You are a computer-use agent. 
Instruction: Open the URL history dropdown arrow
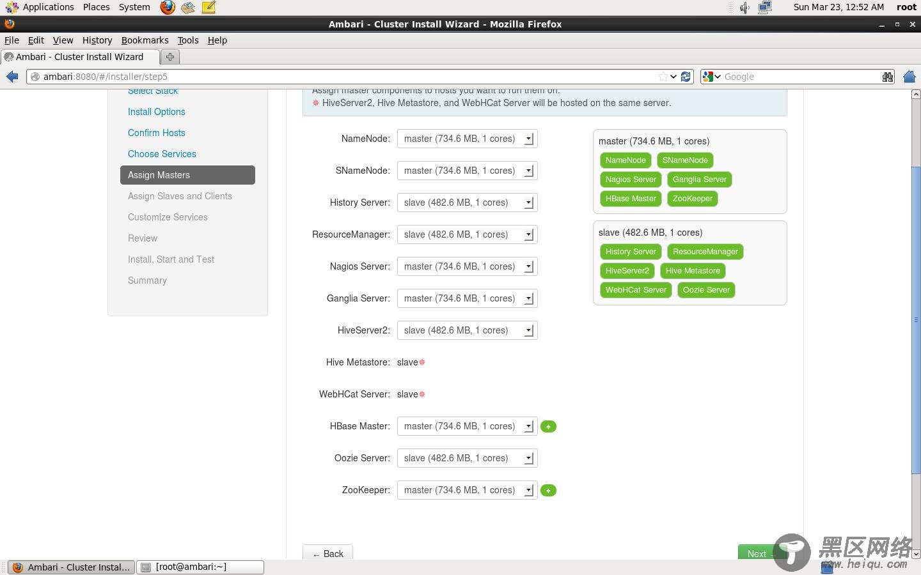(x=673, y=77)
